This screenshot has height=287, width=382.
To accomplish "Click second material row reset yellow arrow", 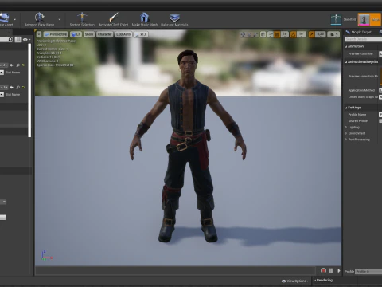I will [23, 87].
